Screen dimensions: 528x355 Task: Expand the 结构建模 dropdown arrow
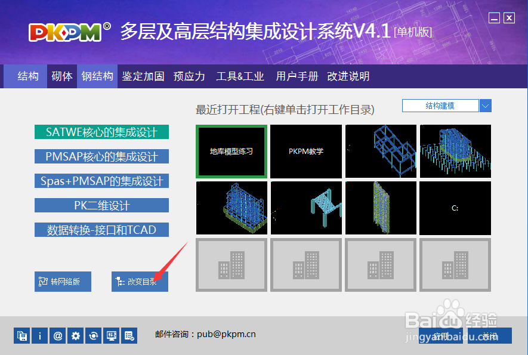(x=485, y=106)
